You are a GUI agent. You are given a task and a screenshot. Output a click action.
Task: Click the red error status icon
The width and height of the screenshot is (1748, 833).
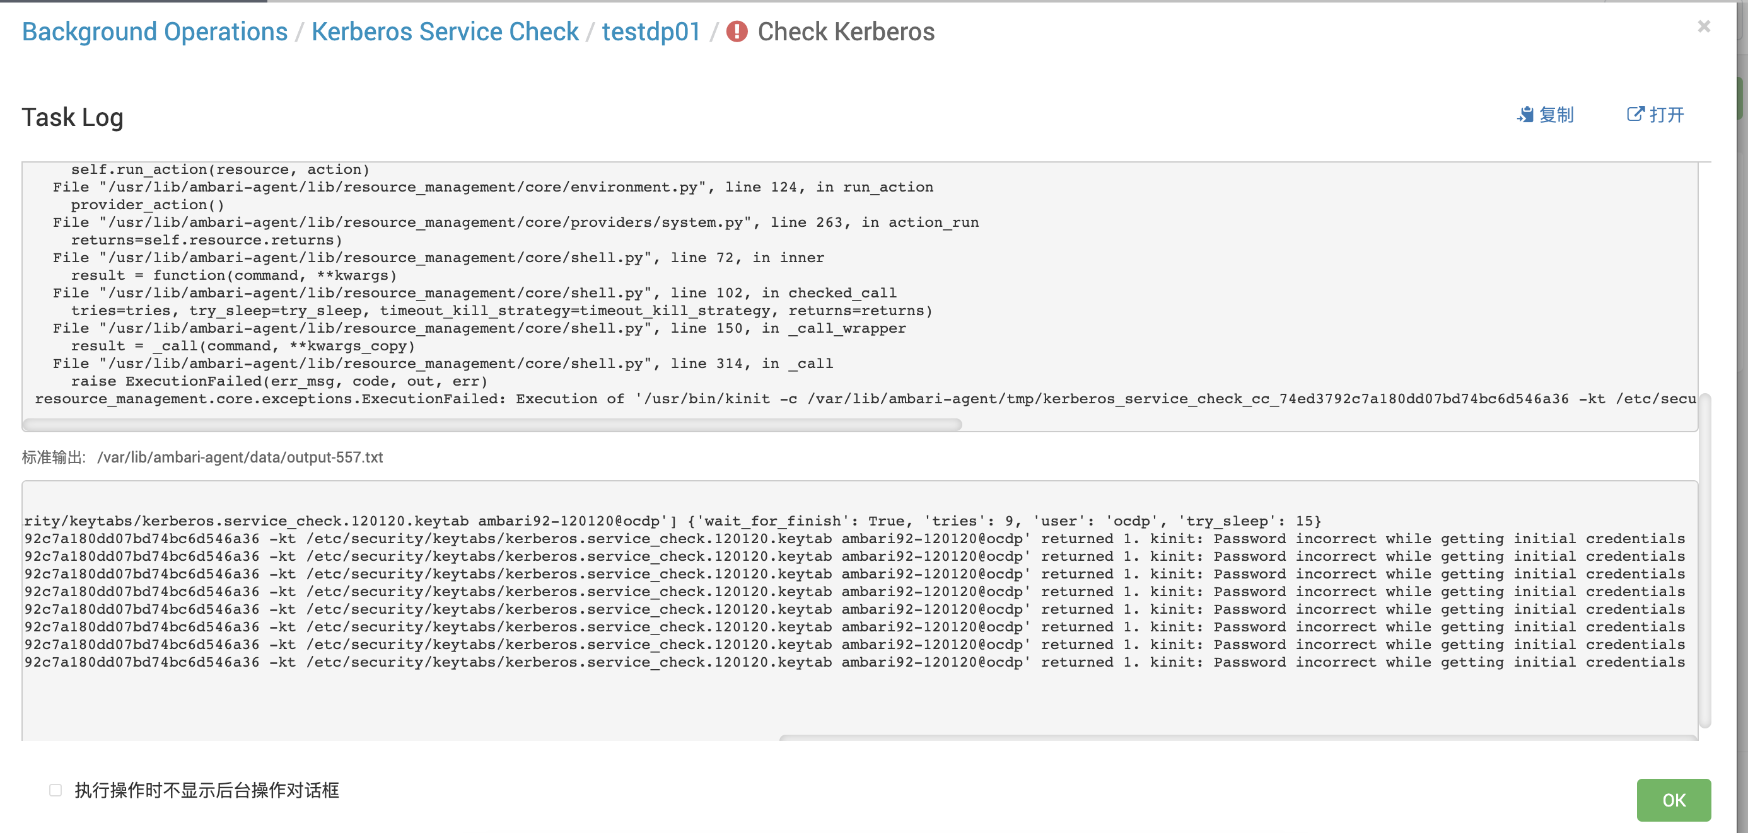tap(737, 32)
